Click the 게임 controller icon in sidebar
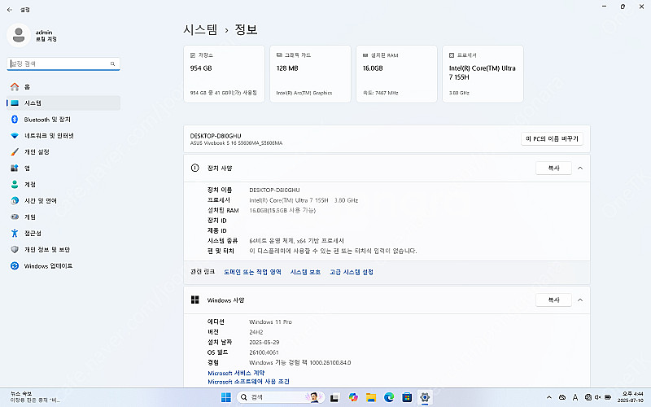This screenshot has height=407, width=651. (x=15, y=217)
